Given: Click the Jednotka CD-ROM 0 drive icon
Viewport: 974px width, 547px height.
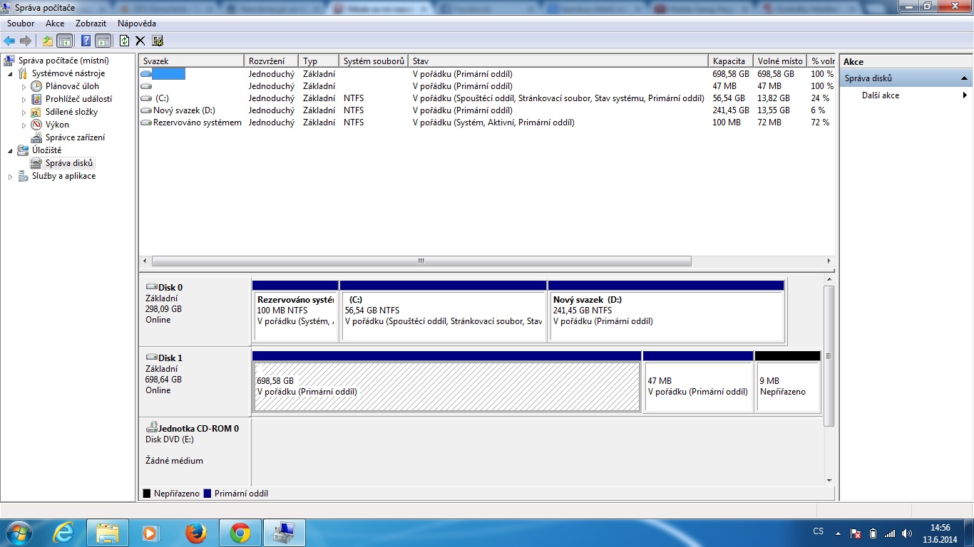Looking at the screenshot, I should click(151, 428).
